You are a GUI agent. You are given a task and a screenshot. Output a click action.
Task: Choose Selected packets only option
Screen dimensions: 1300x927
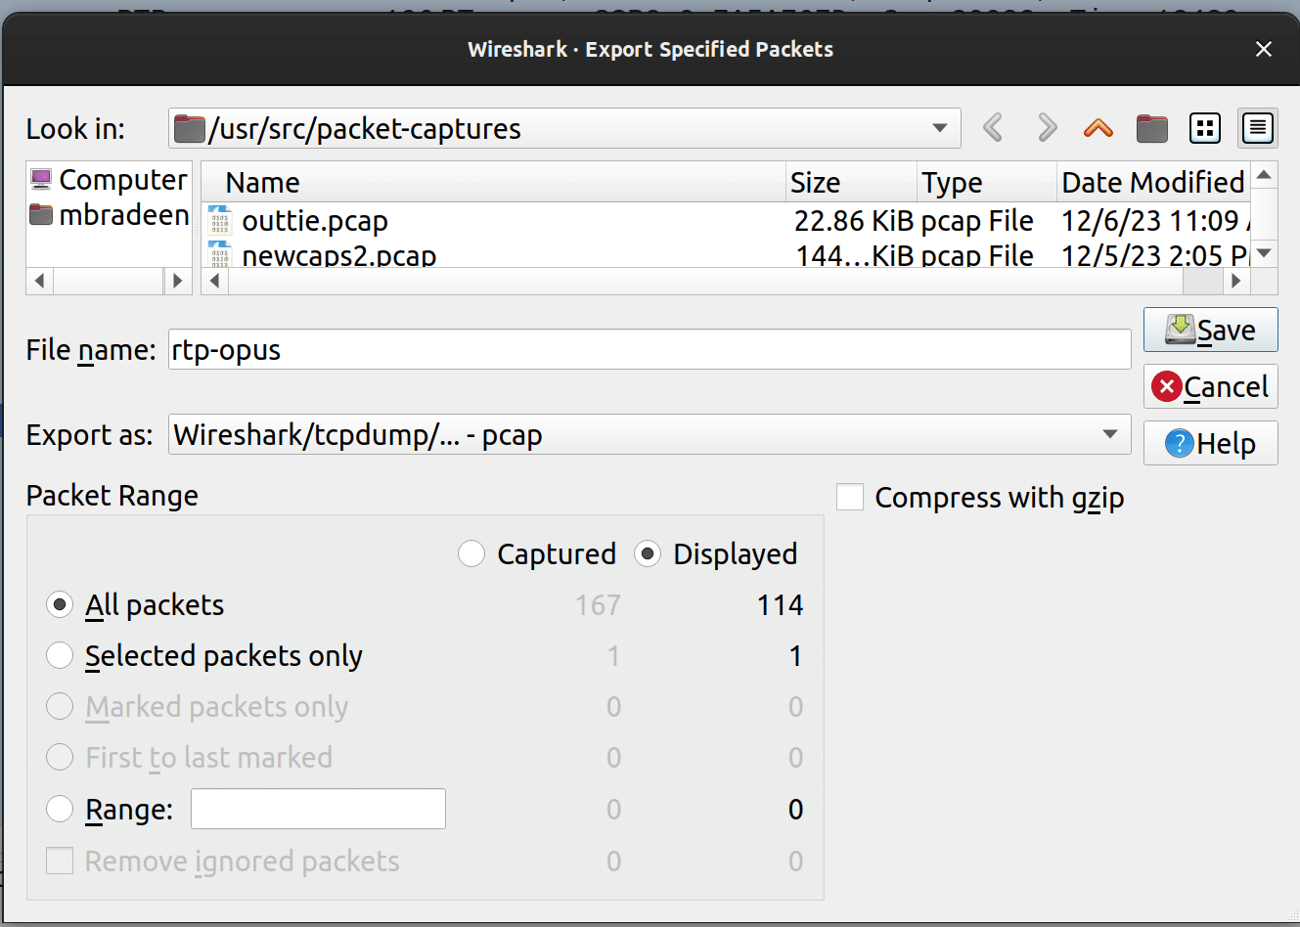coord(60,656)
